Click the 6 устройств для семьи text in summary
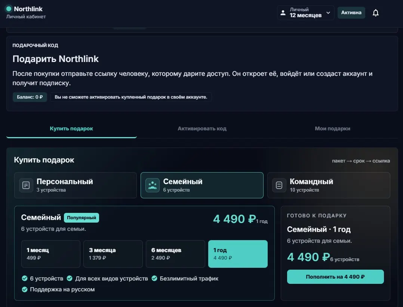 pos(320,241)
